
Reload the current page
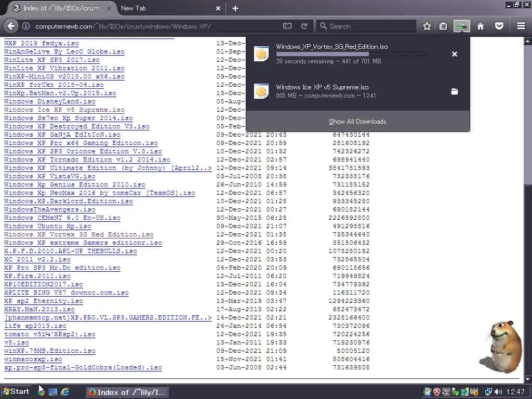304,26
